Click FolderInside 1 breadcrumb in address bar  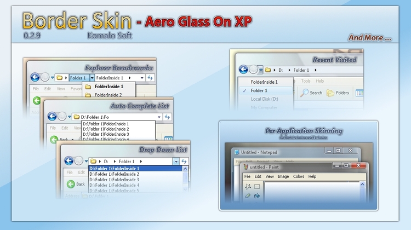tap(110, 78)
